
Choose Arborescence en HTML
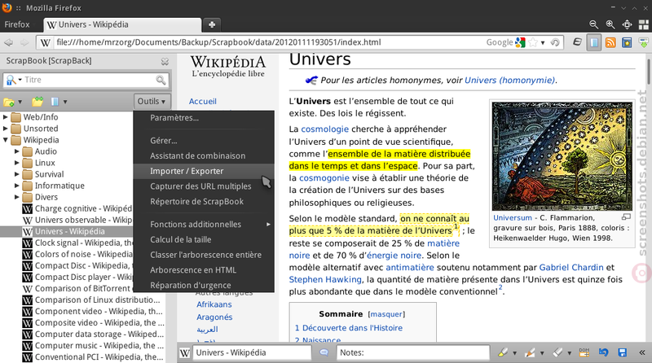(204, 270)
